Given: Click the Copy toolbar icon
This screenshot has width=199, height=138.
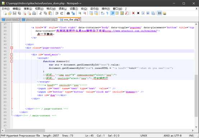Looking at the screenshot, I should pos(45,13).
